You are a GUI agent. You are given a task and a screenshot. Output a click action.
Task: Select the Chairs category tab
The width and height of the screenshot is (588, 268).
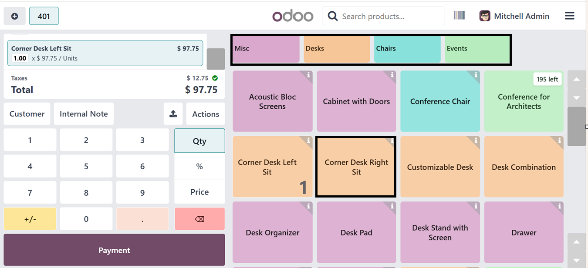[407, 49]
